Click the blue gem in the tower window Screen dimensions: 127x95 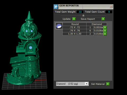[x=30, y=47]
